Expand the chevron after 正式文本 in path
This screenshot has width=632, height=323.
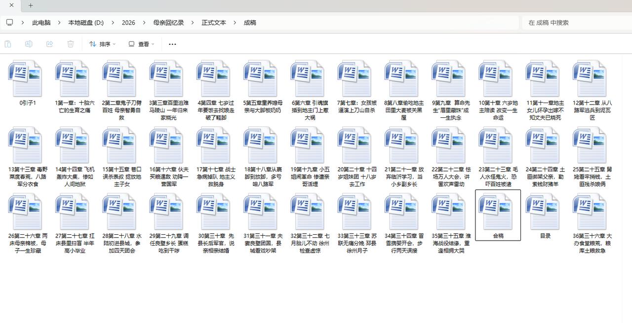(235, 23)
